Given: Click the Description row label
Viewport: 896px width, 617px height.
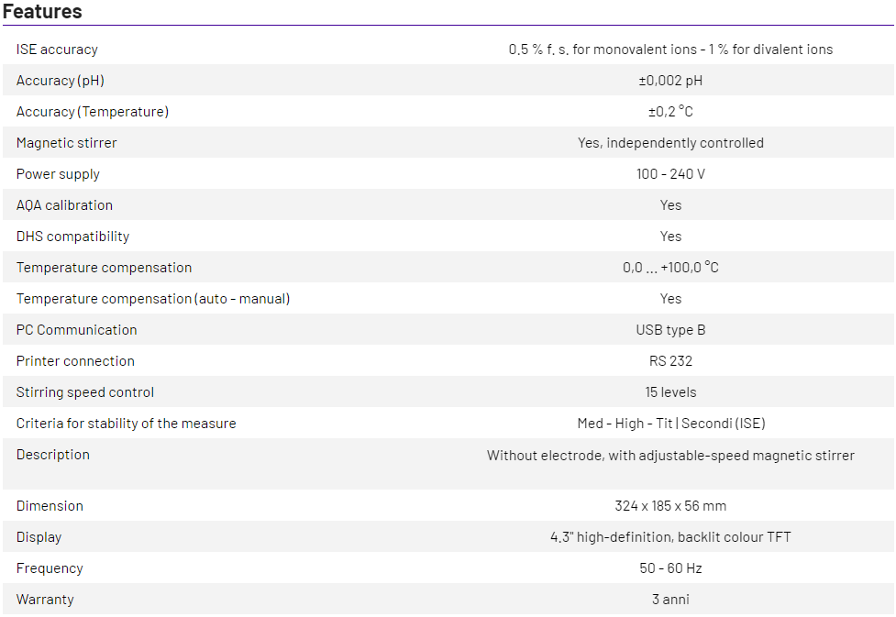Looking at the screenshot, I should pyautogui.click(x=53, y=455).
